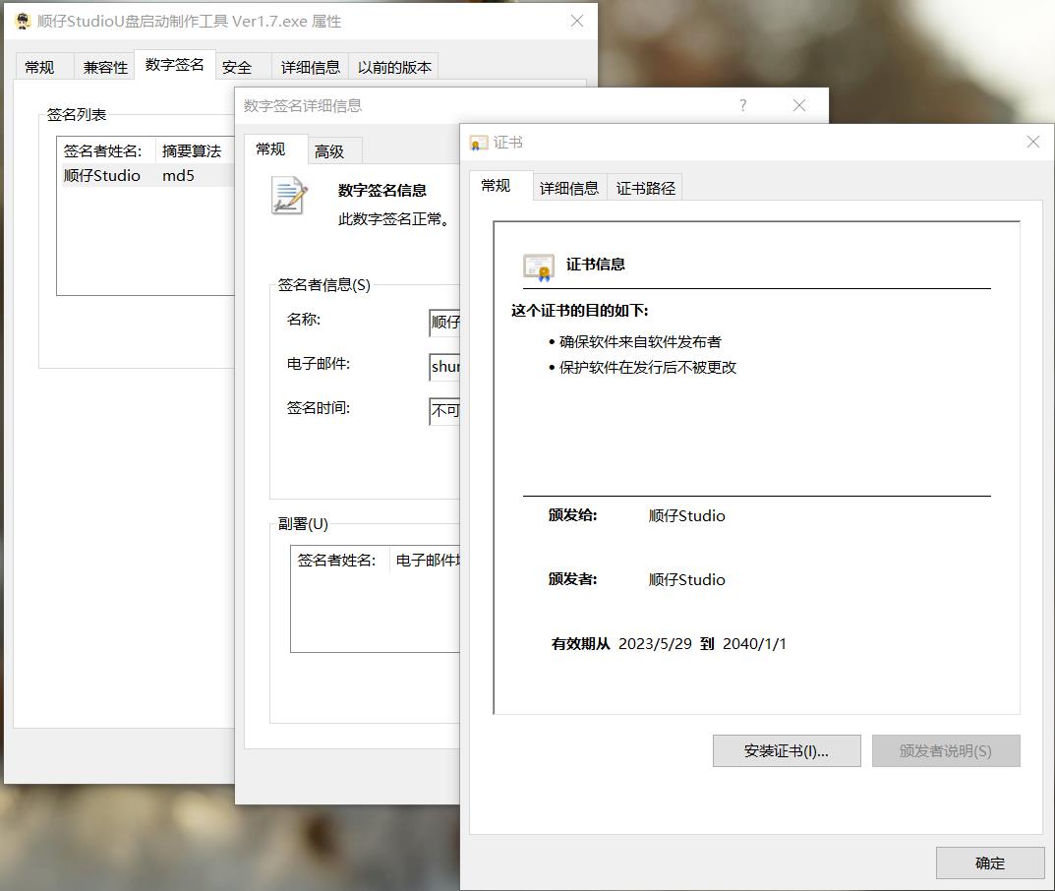Switch to the 详细信息 tab in certificate window
The width and height of the screenshot is (1055, 891).
click(x=569, y=186)
